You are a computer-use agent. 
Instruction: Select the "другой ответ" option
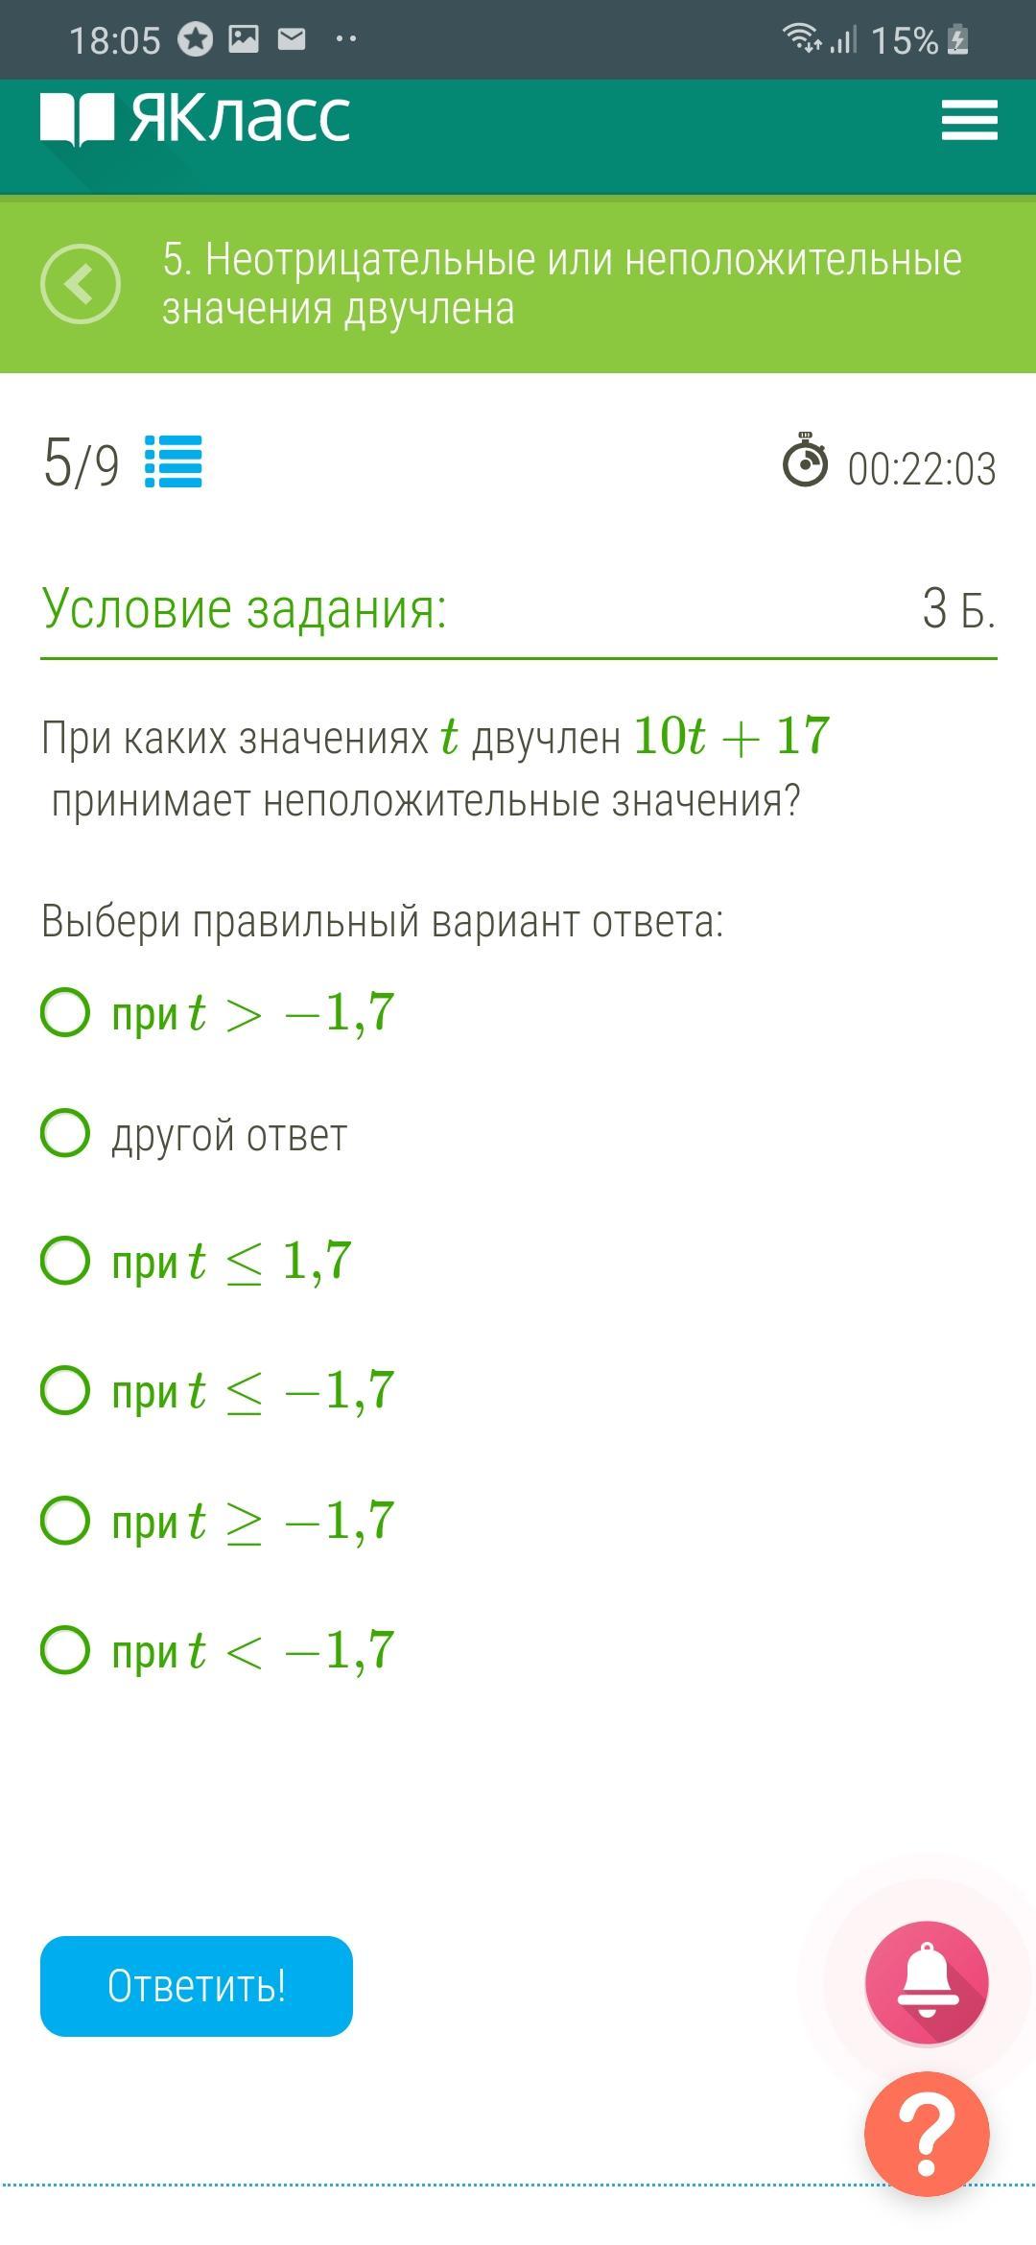coord(65,1133)
